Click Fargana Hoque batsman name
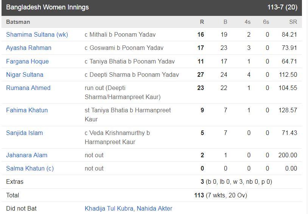 coord(27,62)
